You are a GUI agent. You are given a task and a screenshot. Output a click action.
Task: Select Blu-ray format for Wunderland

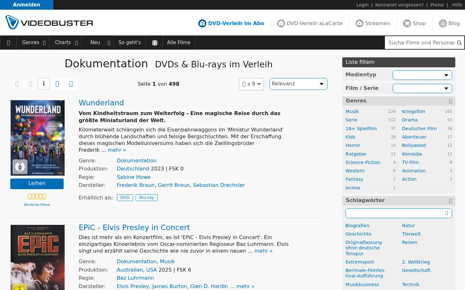pos(147,198)
